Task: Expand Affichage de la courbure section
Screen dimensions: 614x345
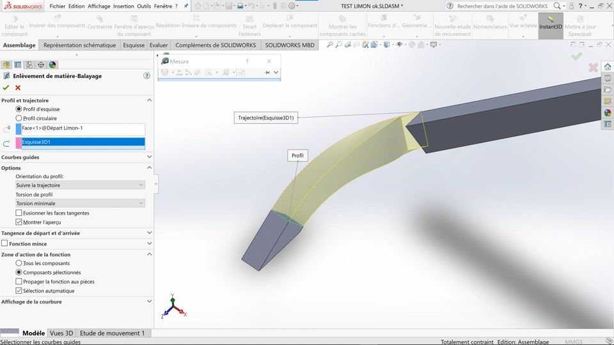Action: (149, 302)
